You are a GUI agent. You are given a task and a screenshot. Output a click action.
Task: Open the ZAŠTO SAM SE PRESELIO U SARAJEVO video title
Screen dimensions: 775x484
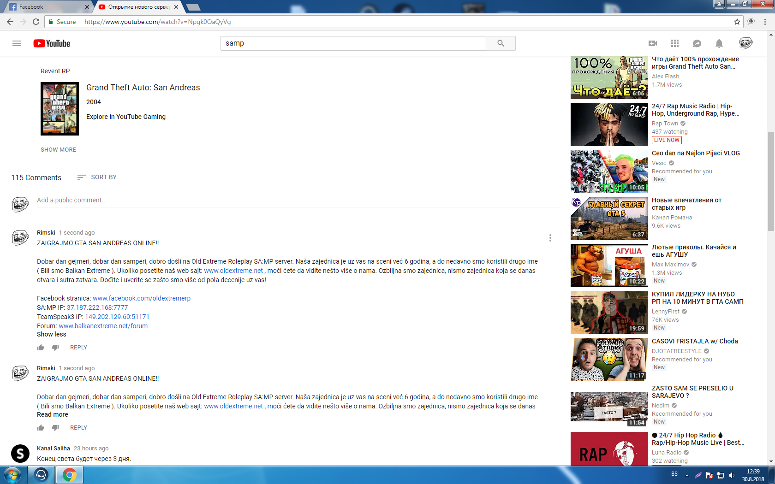click(x=692, y=392)
